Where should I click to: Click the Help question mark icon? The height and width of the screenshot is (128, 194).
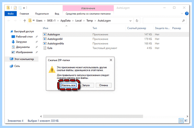[187, 14]
